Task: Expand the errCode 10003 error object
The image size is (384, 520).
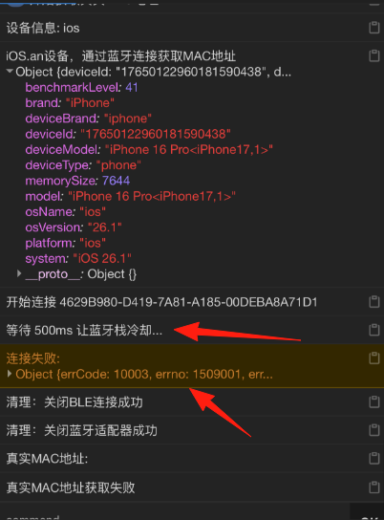Action: tap(10, 374)
